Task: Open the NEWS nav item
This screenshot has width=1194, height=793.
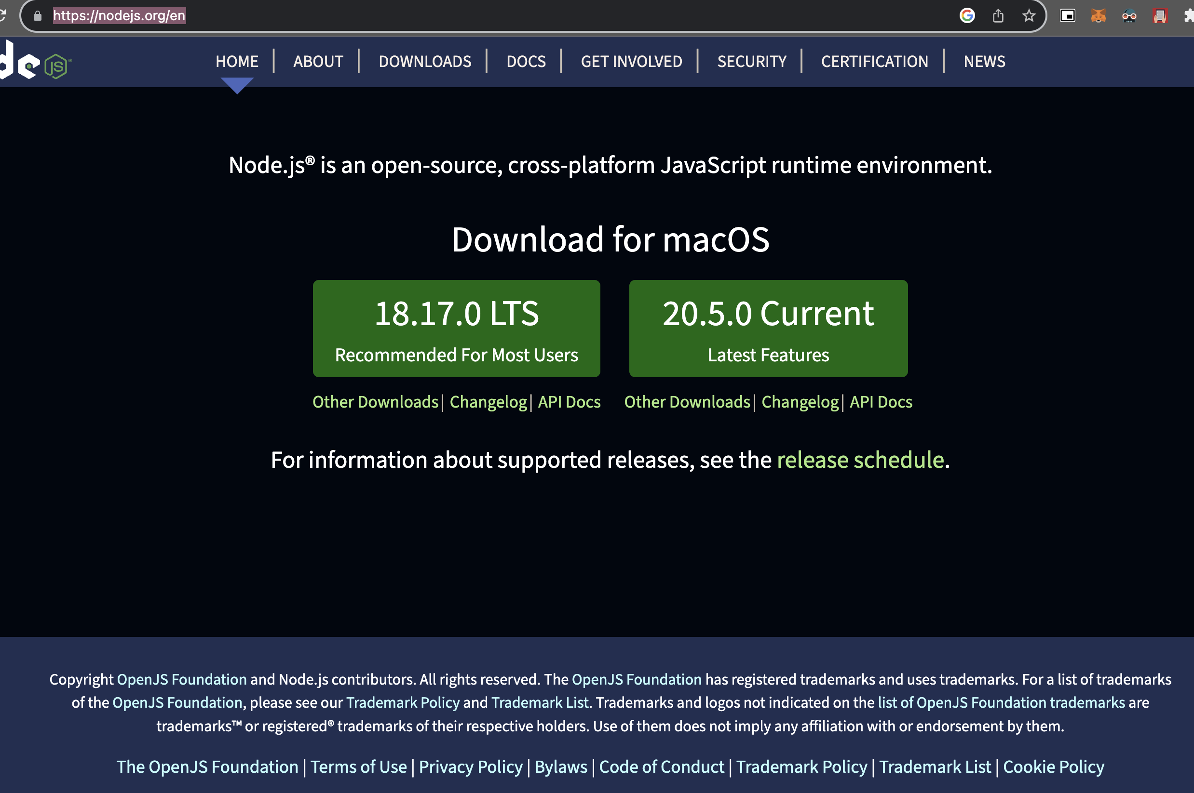Action: click(984, 62)
